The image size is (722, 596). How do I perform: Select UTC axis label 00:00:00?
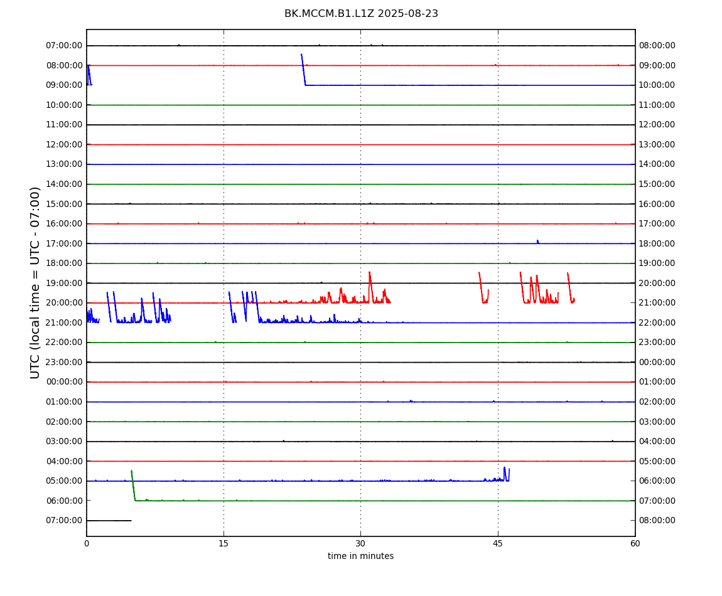pyautogui.click(x=65, y=382)
